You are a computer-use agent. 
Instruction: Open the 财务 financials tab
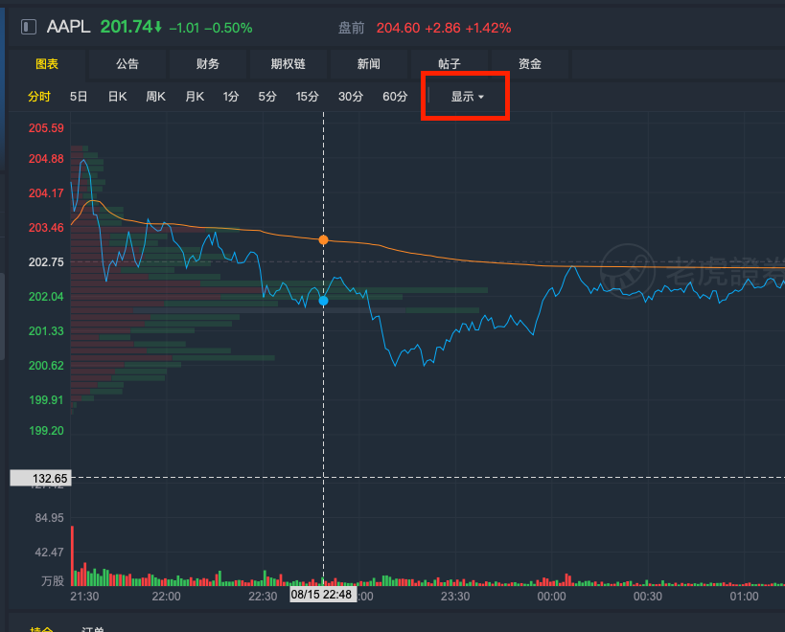[x=208, y=64]
